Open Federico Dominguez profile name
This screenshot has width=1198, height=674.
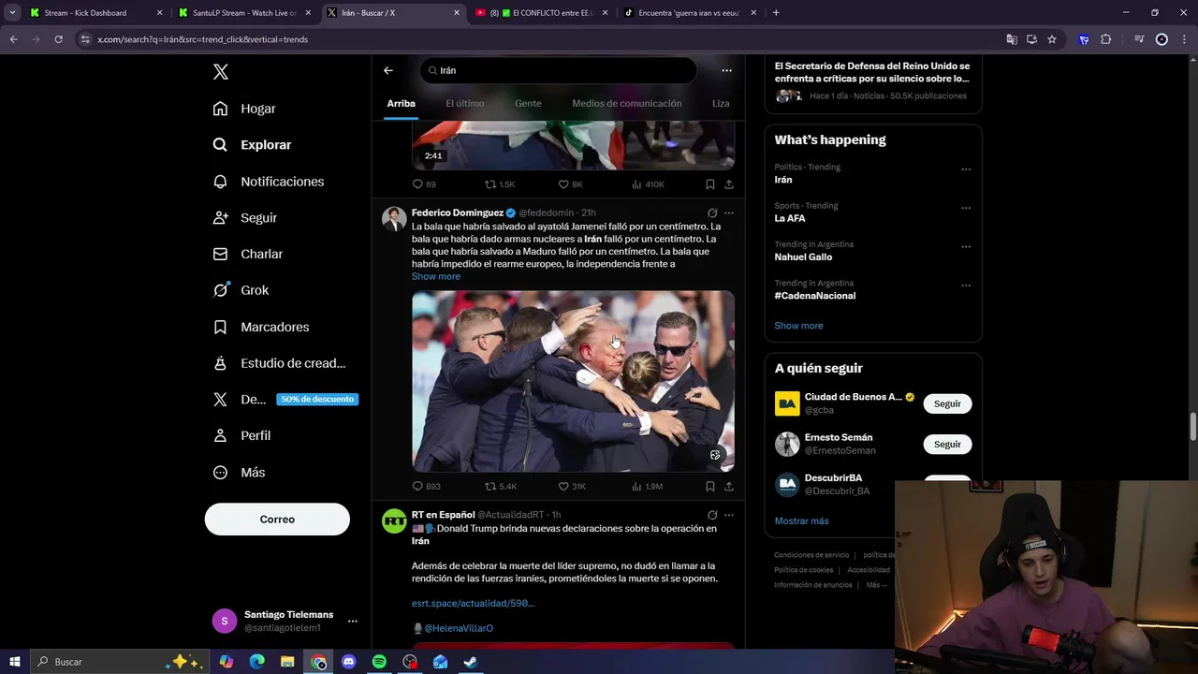[458, 212]
